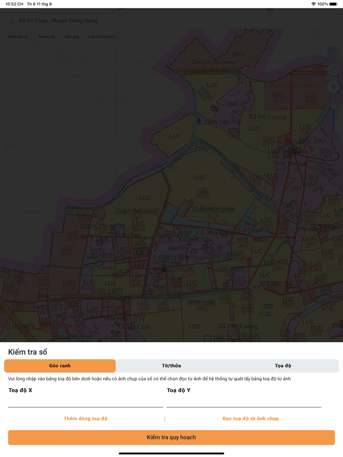Tap the CLN+NKH+HNK parcel label
This screenshot has height=457, width=343.
[x=214, y=209]
